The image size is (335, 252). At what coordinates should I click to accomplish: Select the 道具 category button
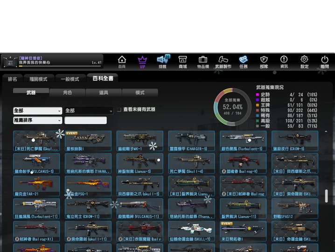(x=104, y=92)
